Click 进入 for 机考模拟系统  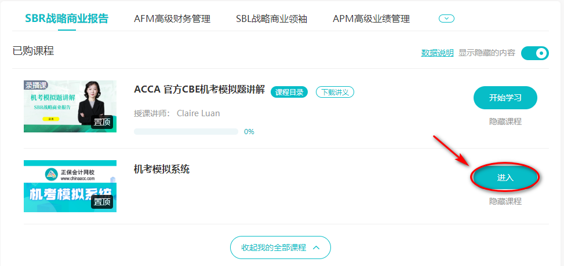pyautogui.click(x=505, y=178)
